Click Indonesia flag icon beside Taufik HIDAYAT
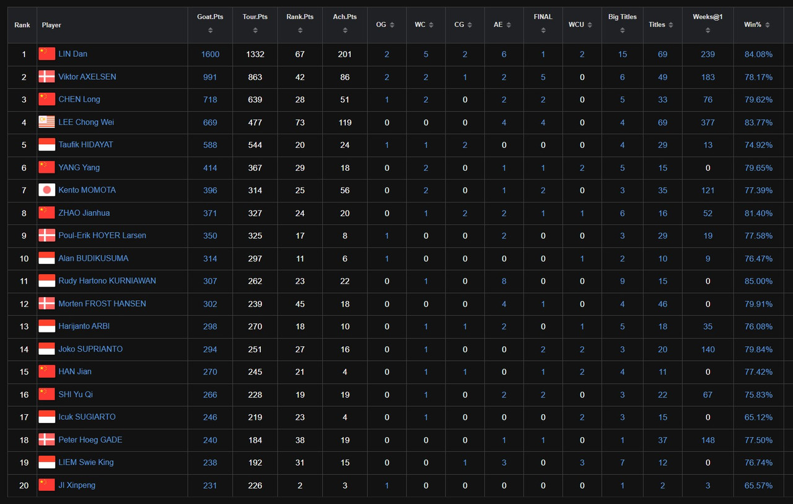Image resolution: width=793 pixels, height=504 pixels. [x=46, y=145]
